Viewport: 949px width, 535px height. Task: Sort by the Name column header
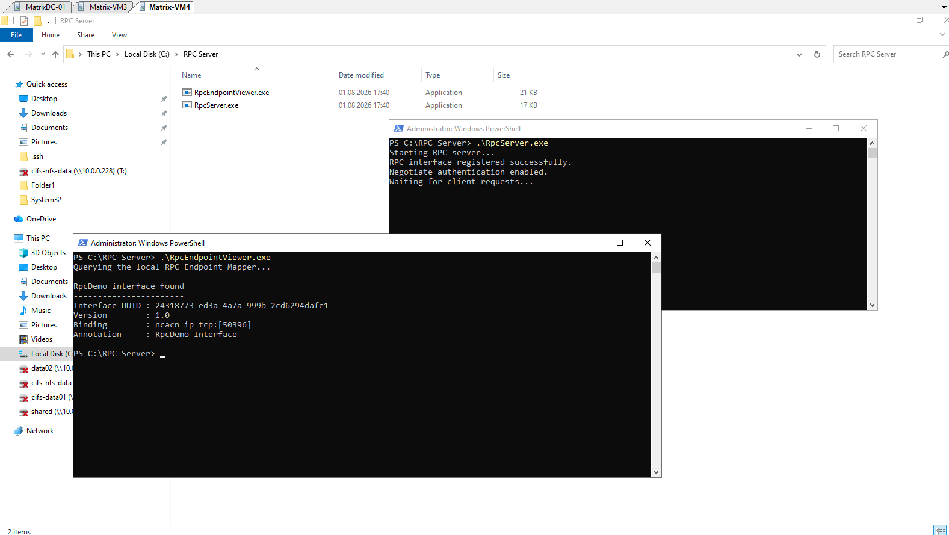point(191,75)
